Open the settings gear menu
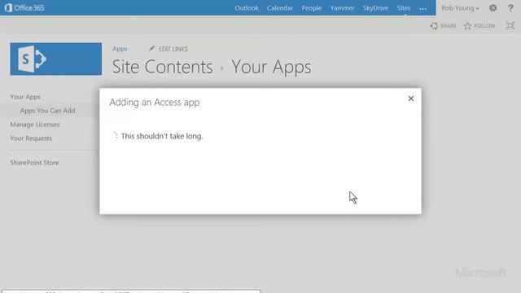The image size is (521, 293). coord(493,8)
